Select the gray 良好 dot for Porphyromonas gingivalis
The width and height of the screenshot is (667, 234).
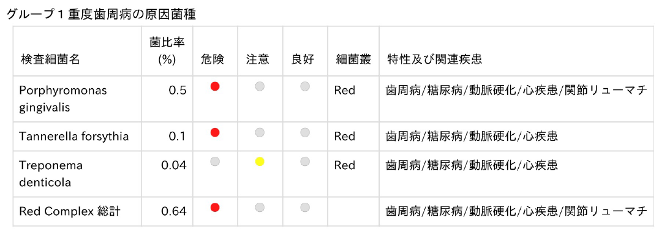(304, 87)
